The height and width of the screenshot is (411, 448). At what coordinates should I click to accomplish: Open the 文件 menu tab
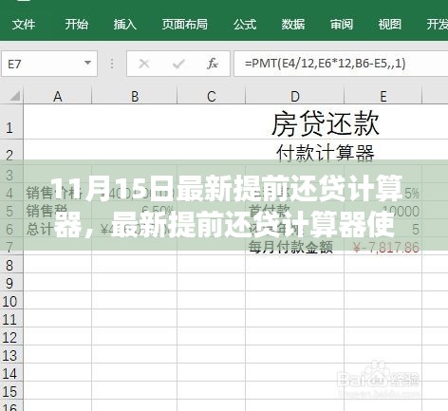pyautogui.click(x=24, y=24)
